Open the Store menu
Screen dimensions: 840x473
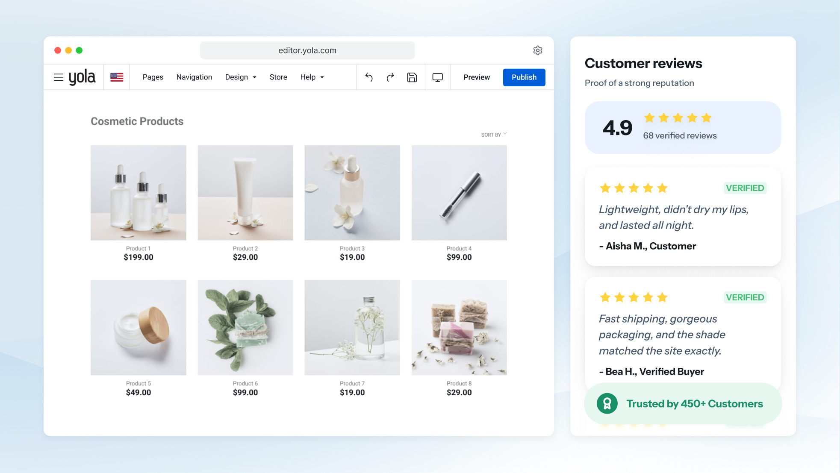278,77
